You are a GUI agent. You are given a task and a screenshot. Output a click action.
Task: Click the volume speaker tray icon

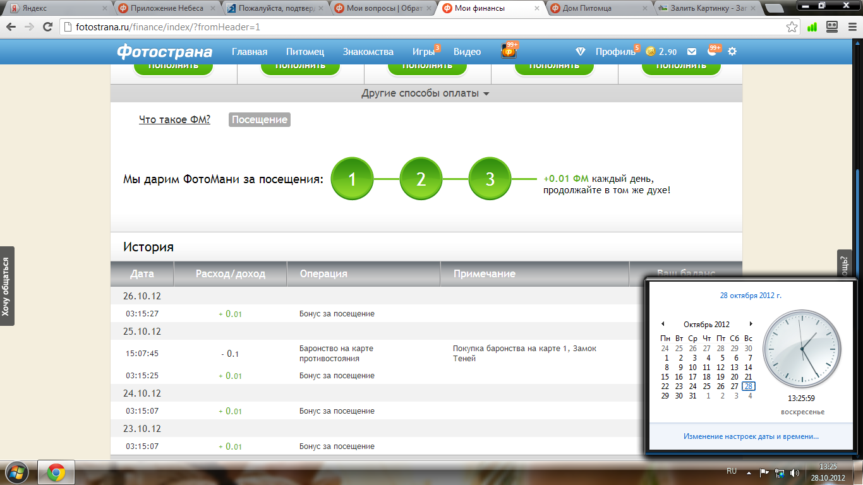[794, 472]
